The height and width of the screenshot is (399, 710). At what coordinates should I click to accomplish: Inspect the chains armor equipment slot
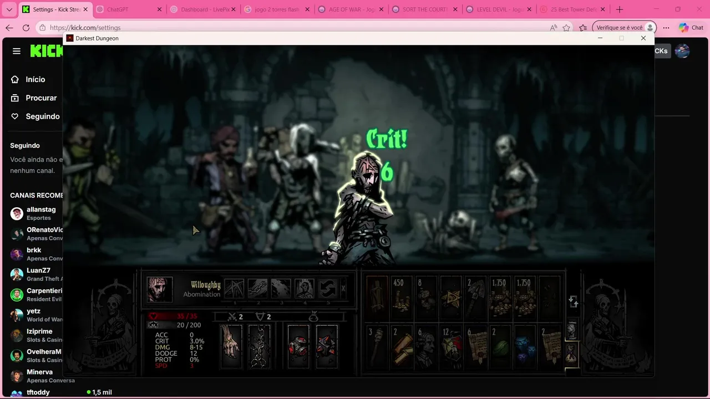pos(259,346)
